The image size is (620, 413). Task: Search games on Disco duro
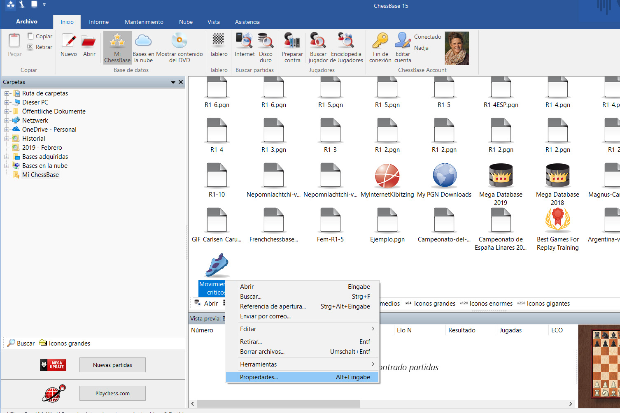coord(266,40)
